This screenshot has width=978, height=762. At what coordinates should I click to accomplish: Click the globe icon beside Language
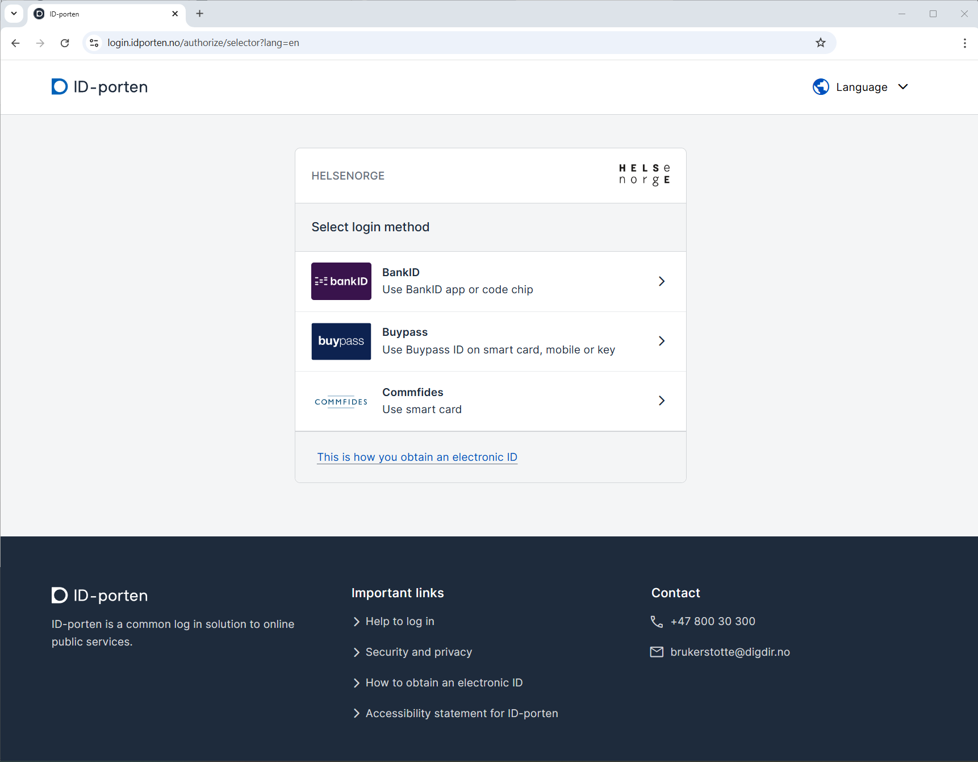(821, 87)
